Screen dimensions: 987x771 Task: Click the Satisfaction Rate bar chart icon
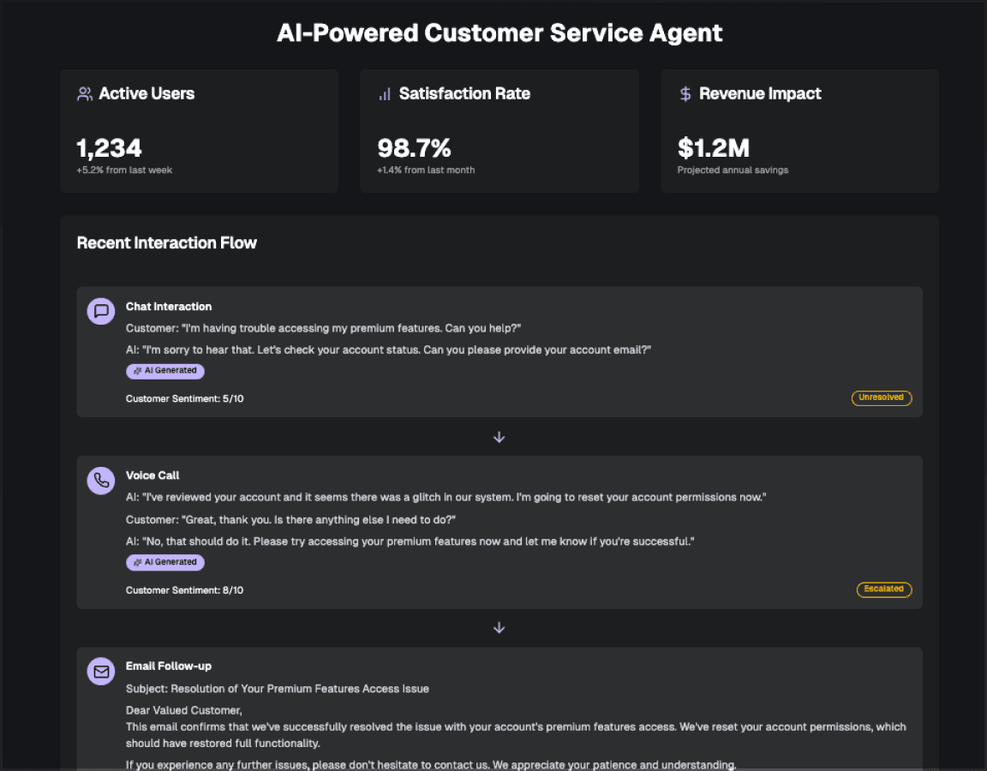click(385, 94)
